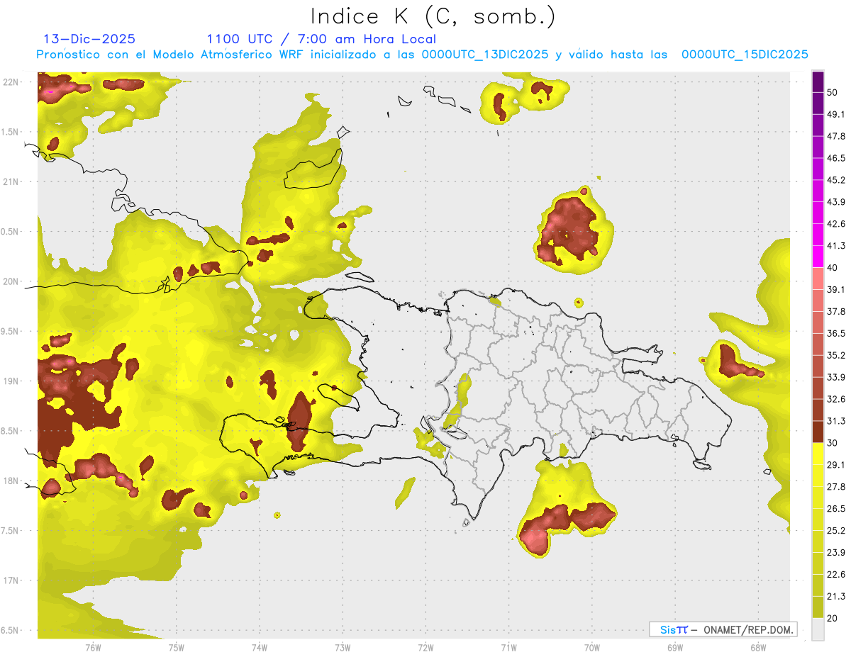Click the latitude label "21N"
851x657 pixels.
[10, 181]
